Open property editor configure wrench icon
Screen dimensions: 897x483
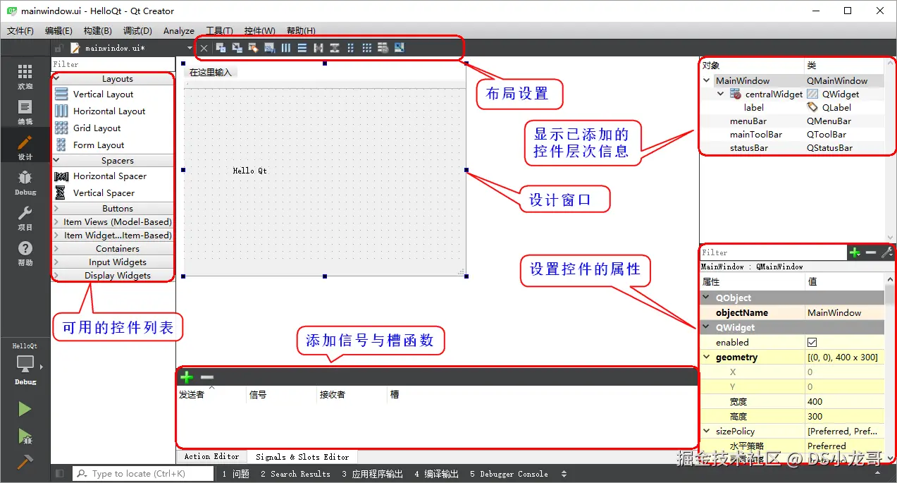(886, 252)
